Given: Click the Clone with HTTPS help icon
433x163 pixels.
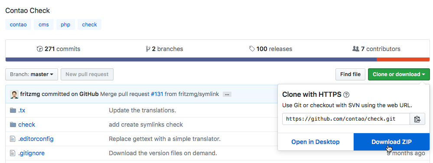Looking at the screenshot, I should click(x=346, y=95).
